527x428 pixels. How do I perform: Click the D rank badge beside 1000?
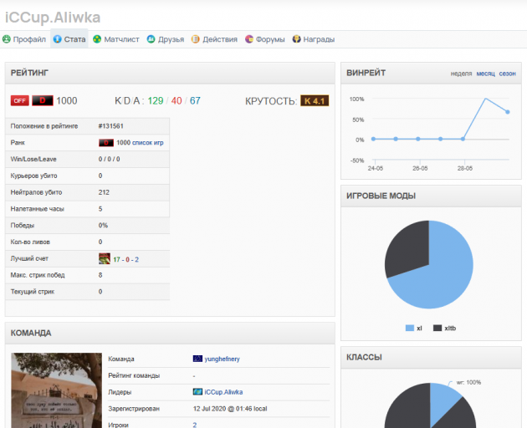tap(43, 100)
